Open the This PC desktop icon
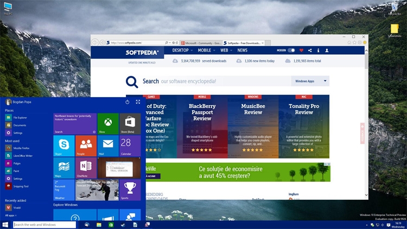Image resolution: width=407 pixels, height=229 pixels. point(8,9)
